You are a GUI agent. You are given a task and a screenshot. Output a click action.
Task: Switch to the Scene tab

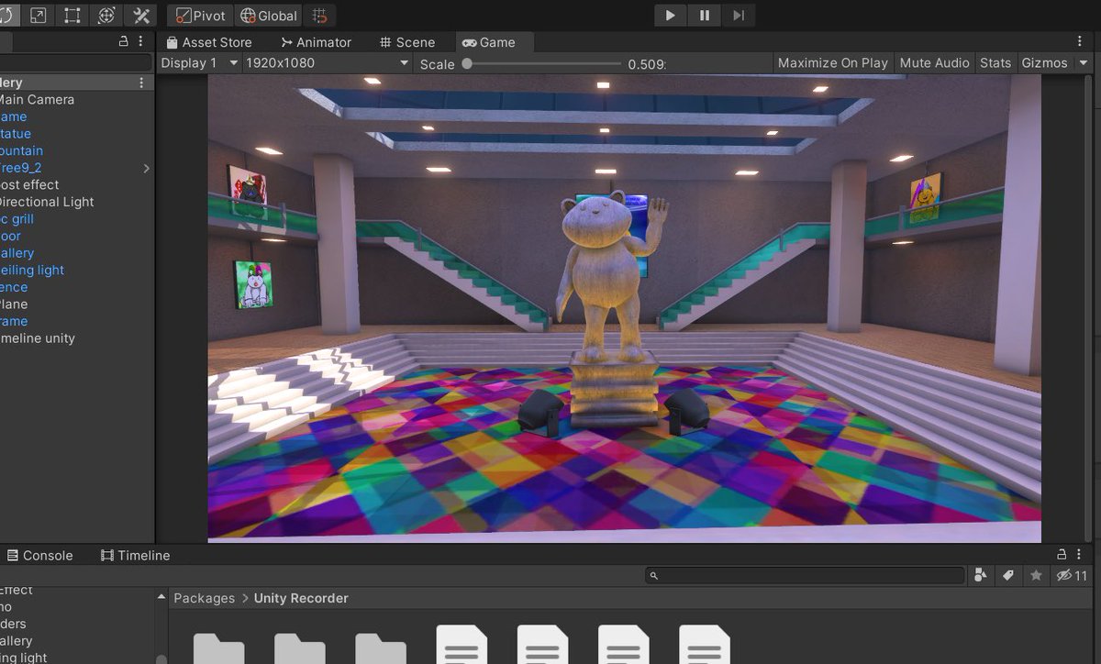[410, 41]
